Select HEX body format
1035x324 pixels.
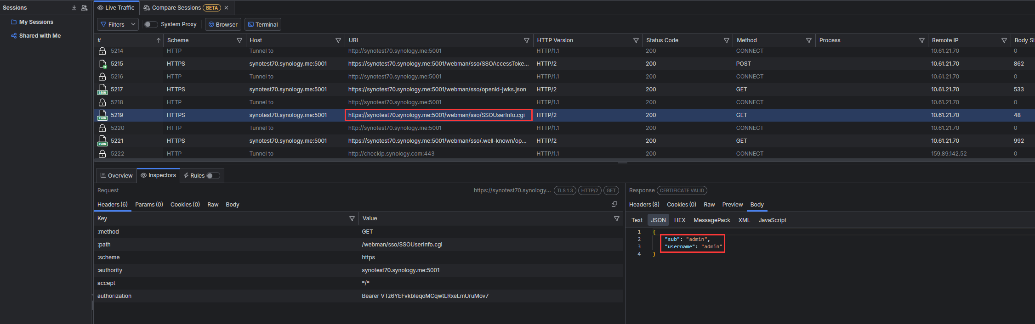click(x=680, y=220)
